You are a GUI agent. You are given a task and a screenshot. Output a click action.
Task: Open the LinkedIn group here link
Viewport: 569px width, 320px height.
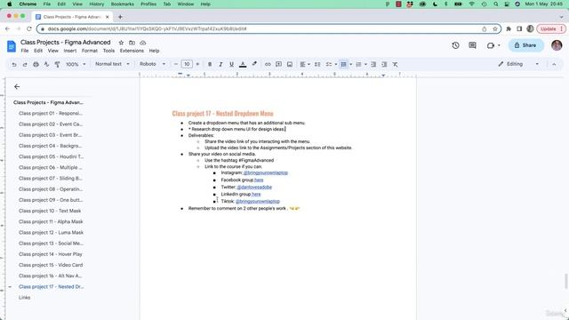pos(256,194)
